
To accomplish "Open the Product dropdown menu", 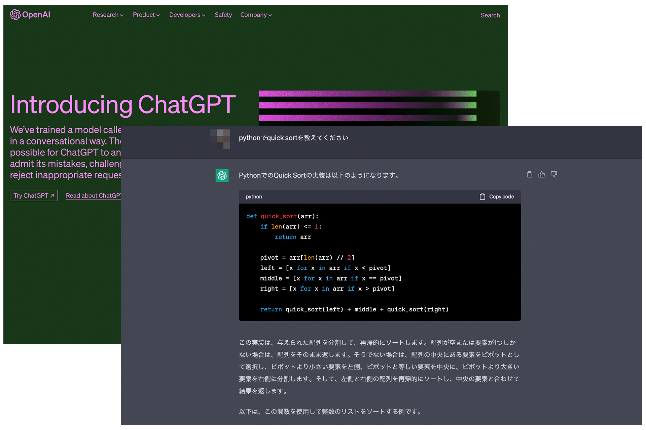I will [x=146, y=15].
